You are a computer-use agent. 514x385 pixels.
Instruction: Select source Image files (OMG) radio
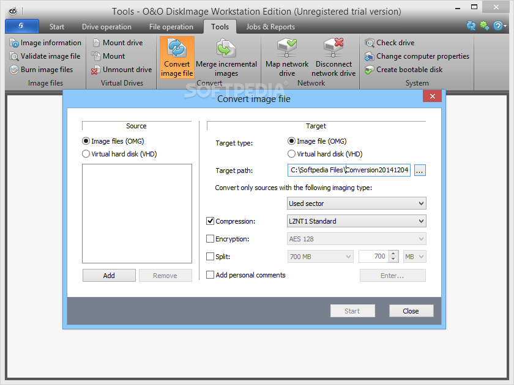[86, 141]
